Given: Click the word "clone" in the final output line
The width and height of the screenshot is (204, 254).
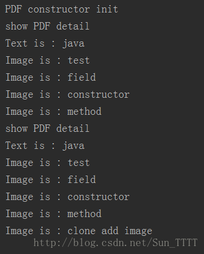Looking at the screenshot, I should [82, 231].
